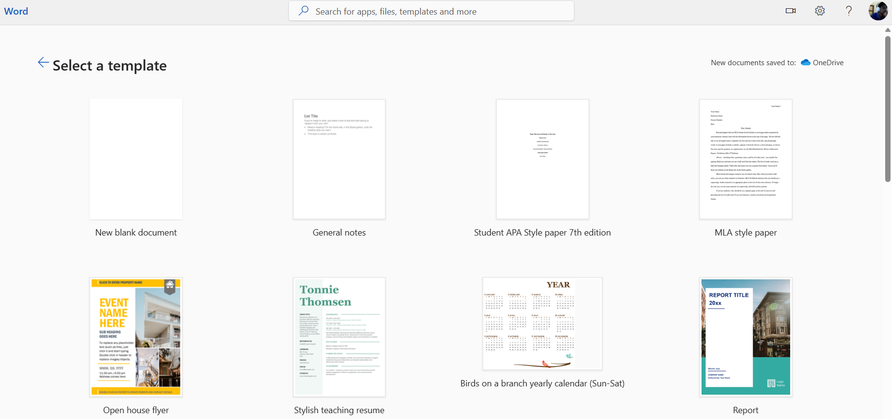Image resolution: width=892 pixels, height=419 pixels.
Task: Click the 'General notes' label
Action: pos(339,233)
